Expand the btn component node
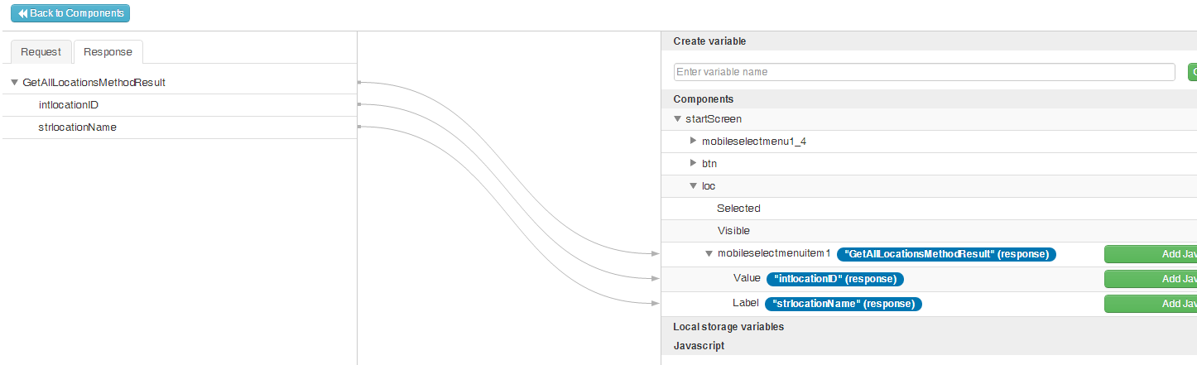 (694, 164)
